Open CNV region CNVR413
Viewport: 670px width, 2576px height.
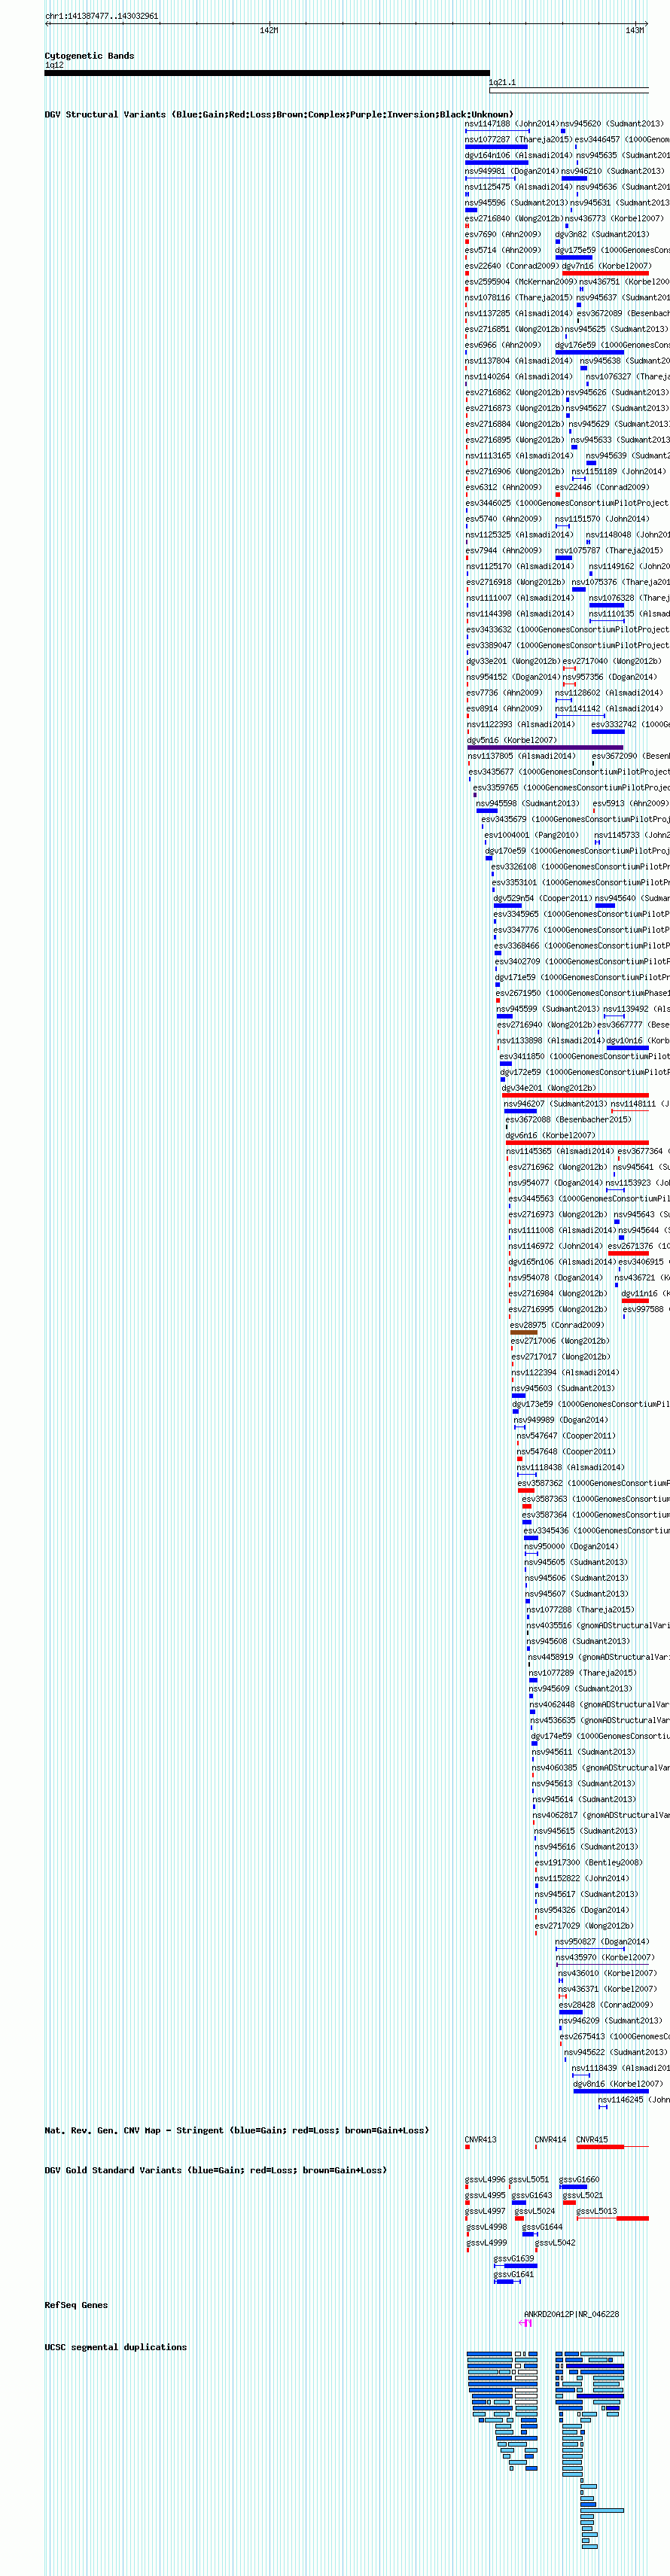click(480, 2140)
